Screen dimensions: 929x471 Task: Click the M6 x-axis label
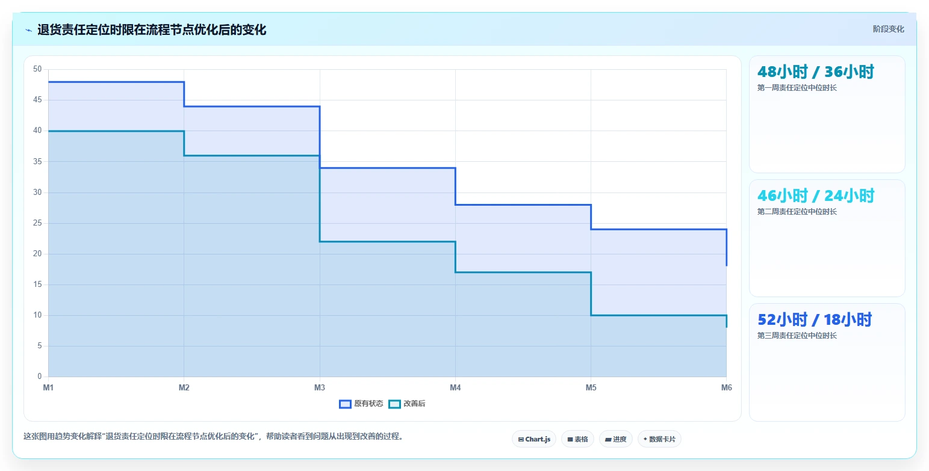[x=726, y=388]
